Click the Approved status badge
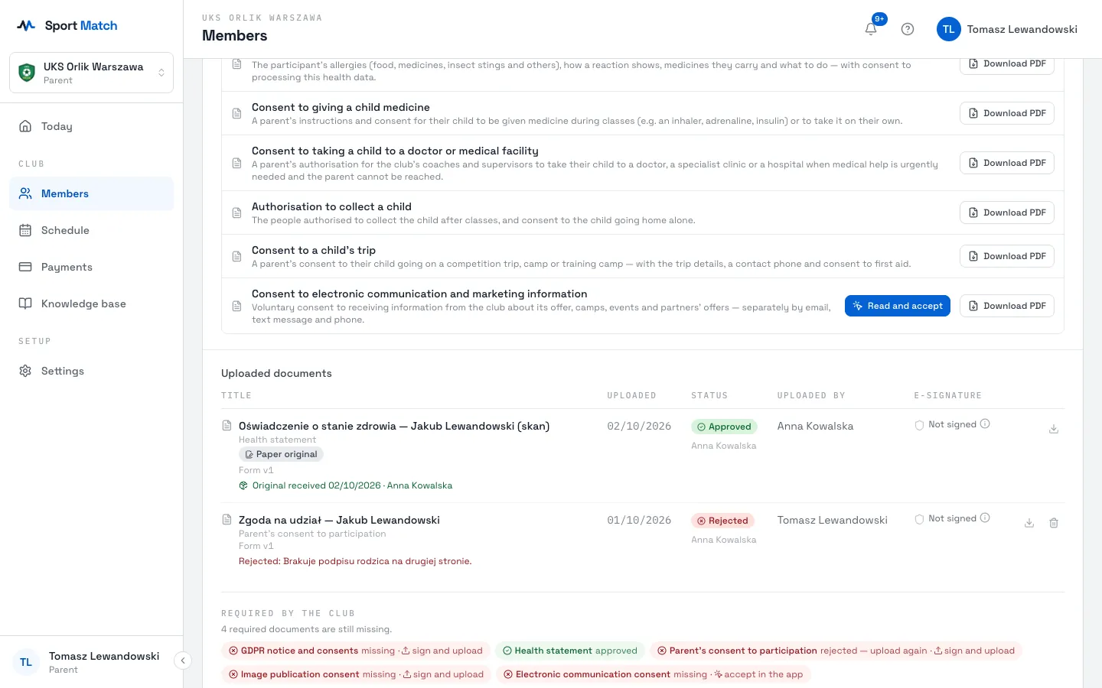Viewport: 1102px width, 688px height. 724,427
